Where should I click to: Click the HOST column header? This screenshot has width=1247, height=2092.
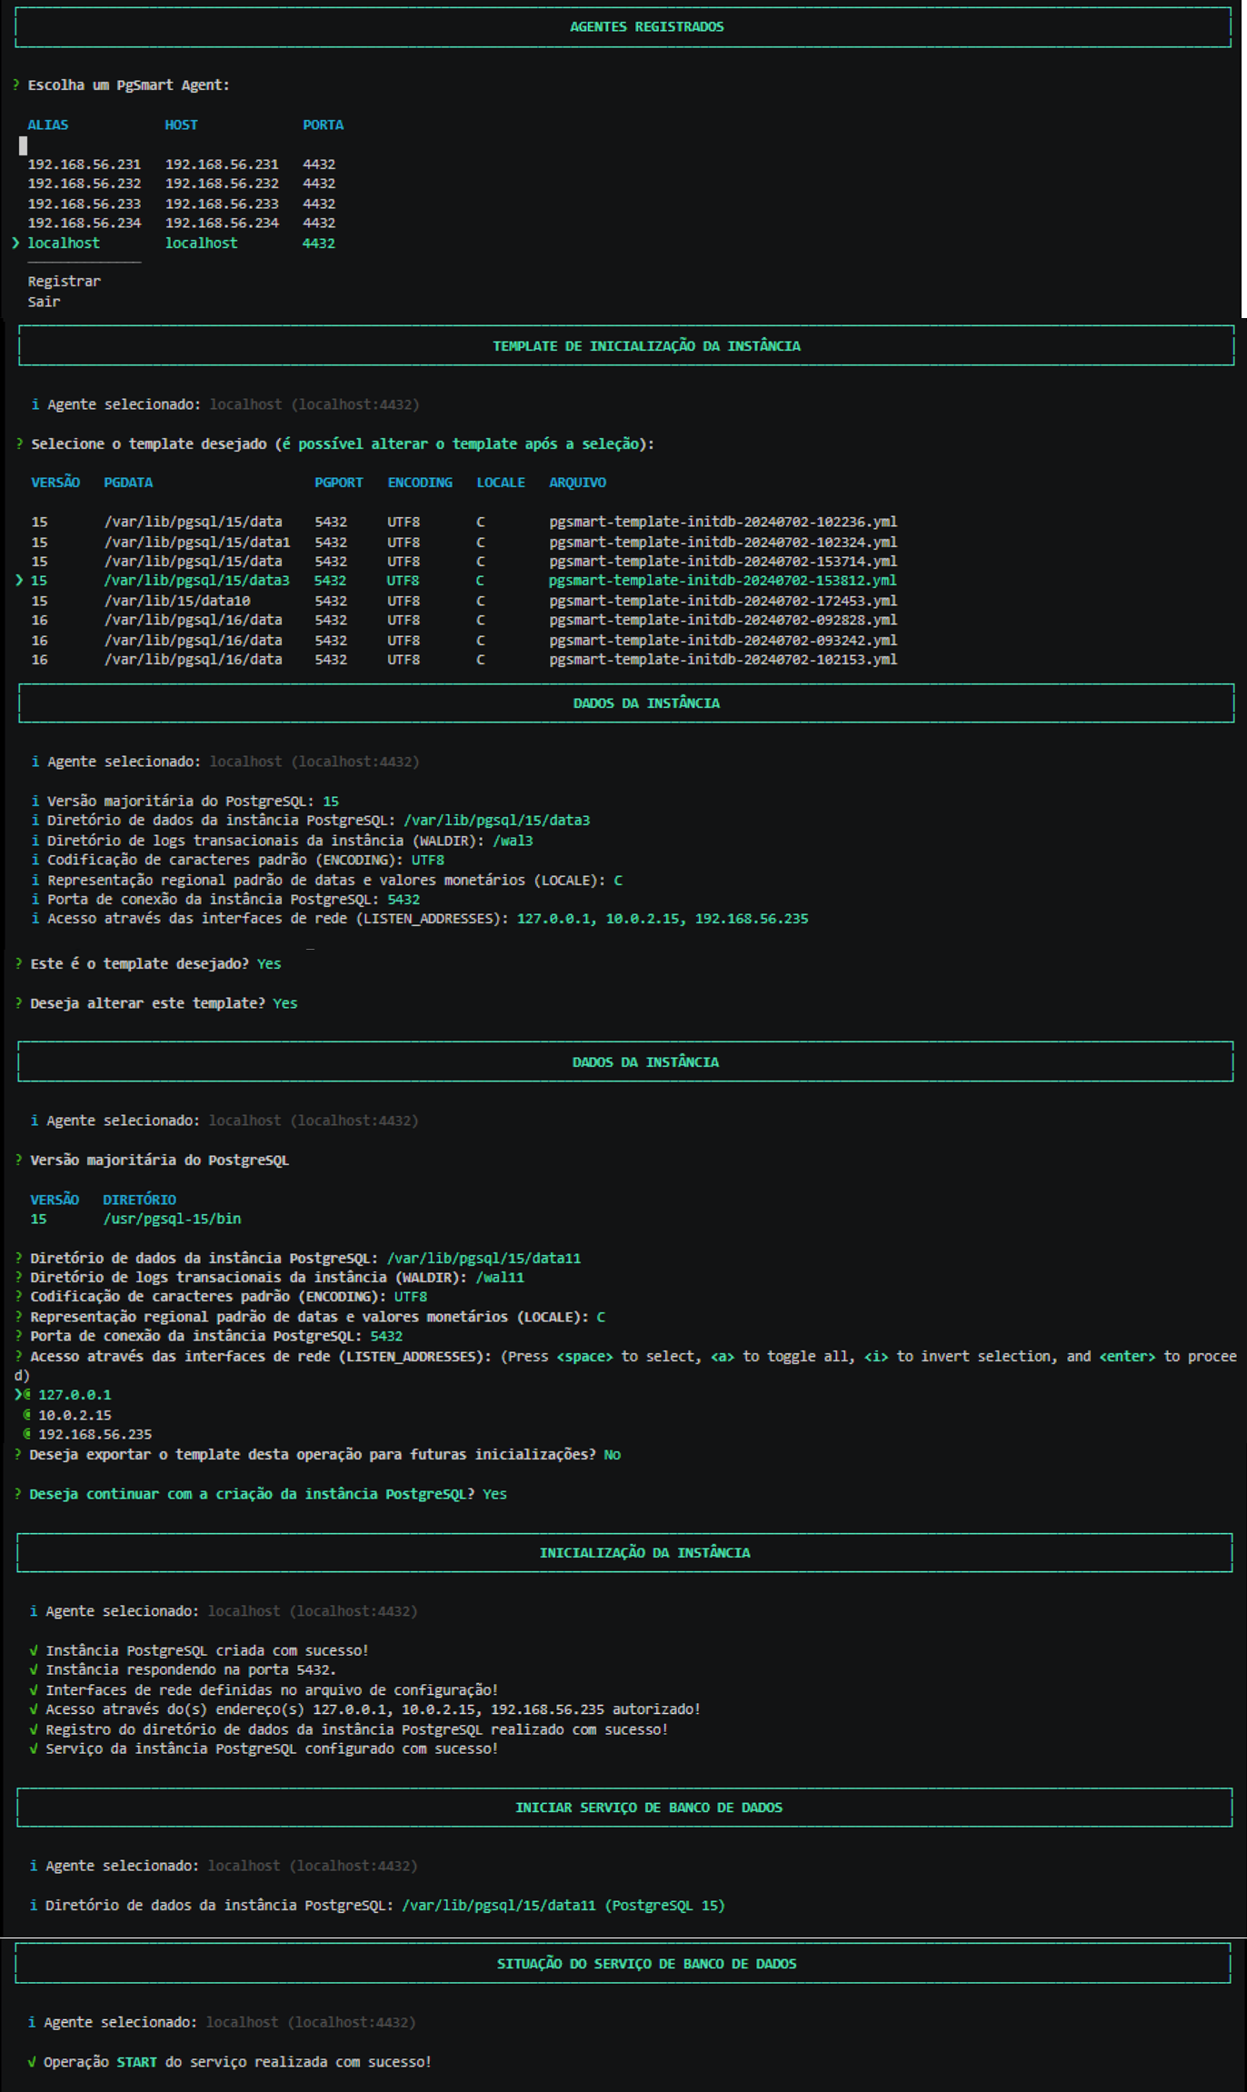[181, 125]
